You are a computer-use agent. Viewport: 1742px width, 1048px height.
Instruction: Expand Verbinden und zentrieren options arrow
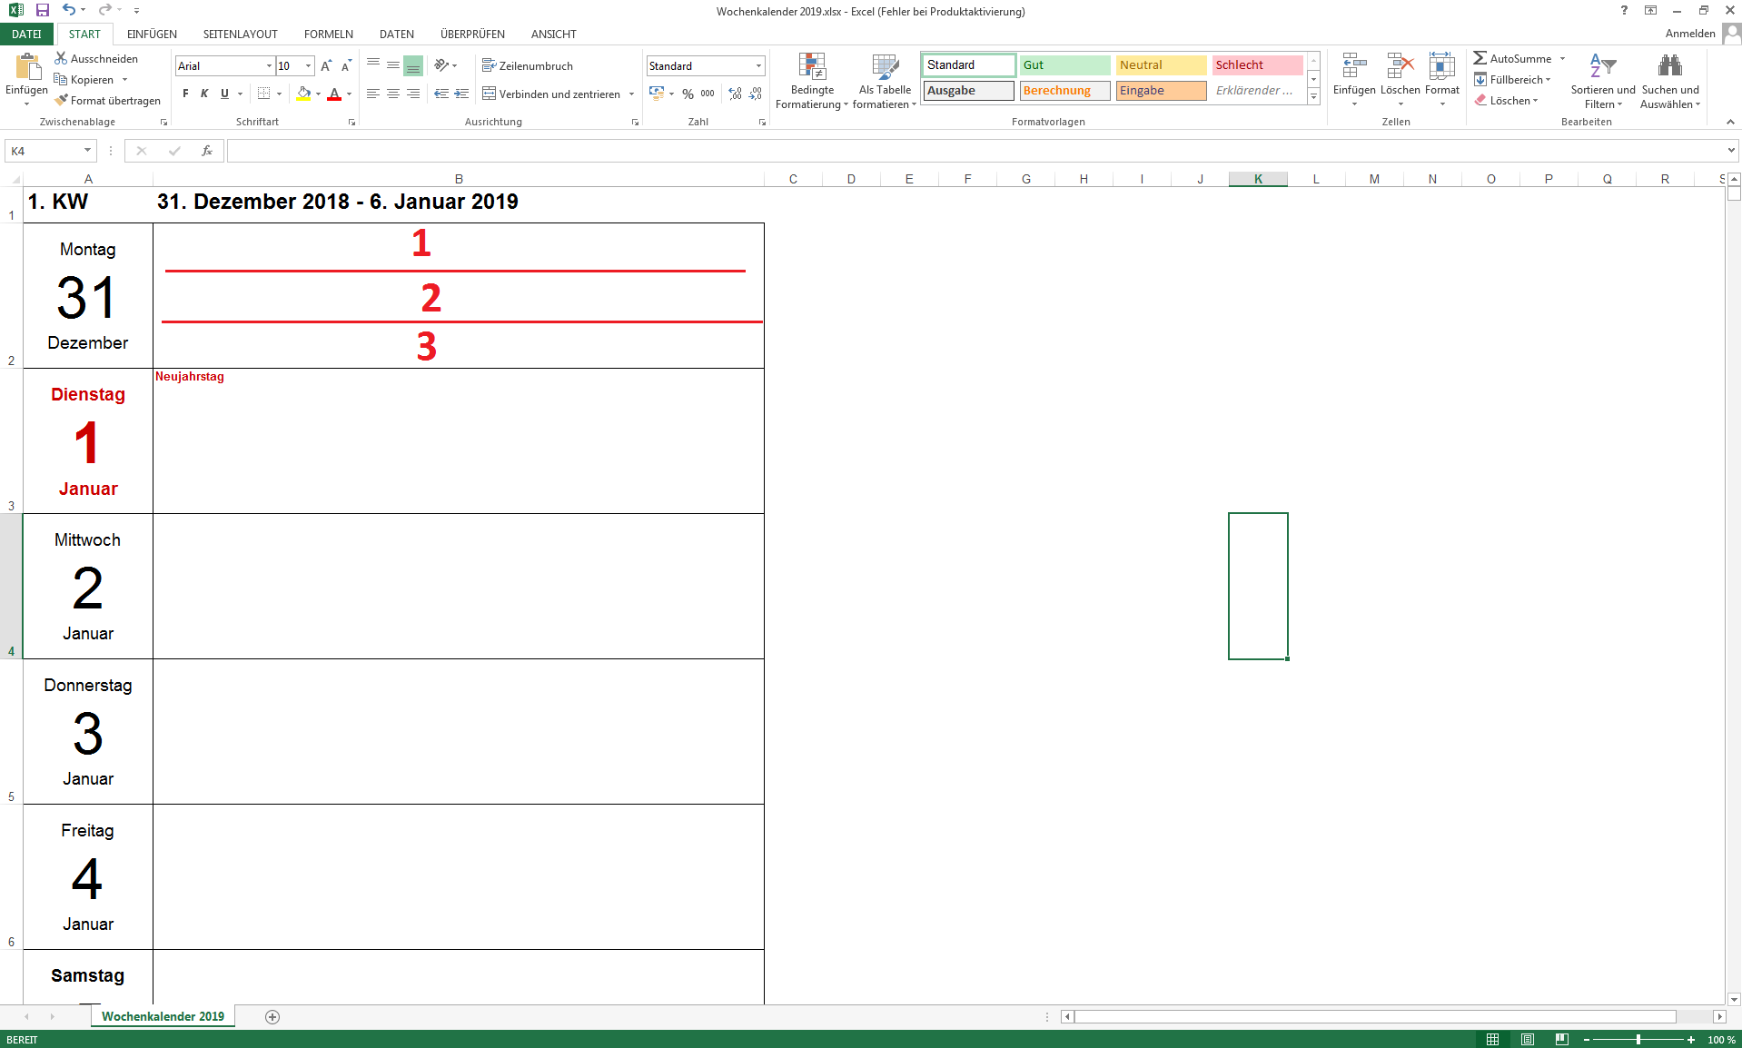coord(631,94)
